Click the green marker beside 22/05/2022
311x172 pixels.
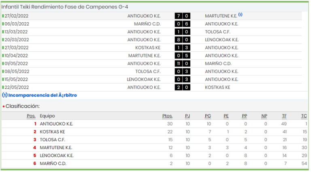[3, 87]
